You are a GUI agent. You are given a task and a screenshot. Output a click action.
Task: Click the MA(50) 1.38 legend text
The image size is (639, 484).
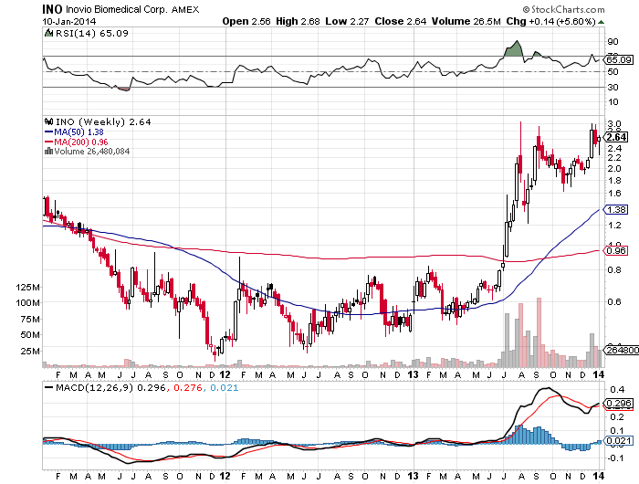pyautogui.click(x=79, y=132)
